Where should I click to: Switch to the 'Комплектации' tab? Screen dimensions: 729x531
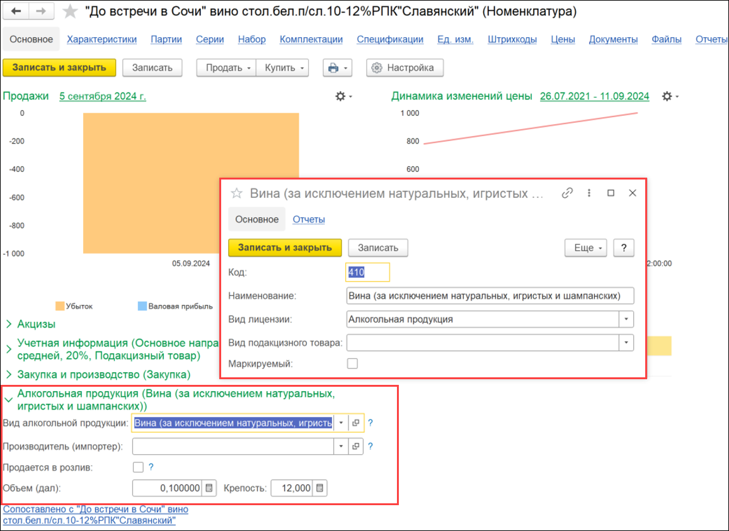(x=311, y=40)
